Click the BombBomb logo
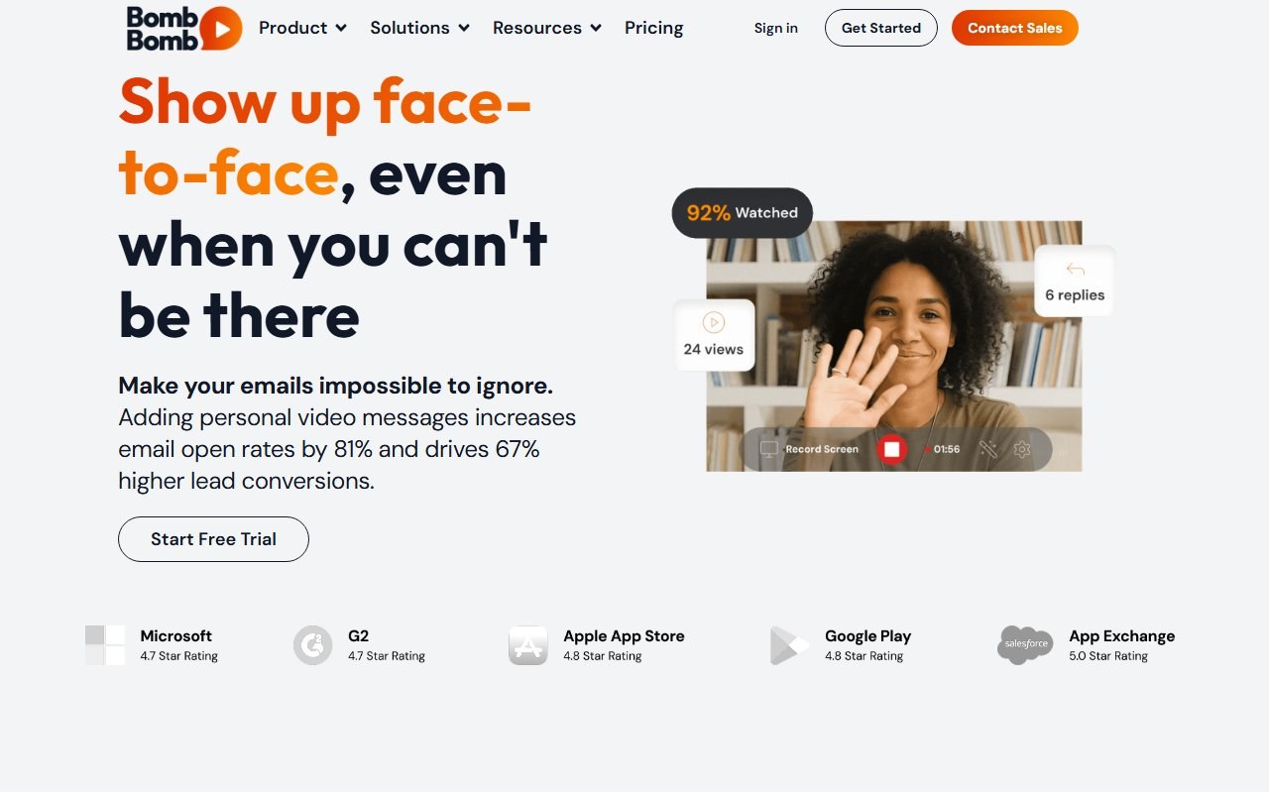This screenshot has height=793, width=1269. [183, 28]
